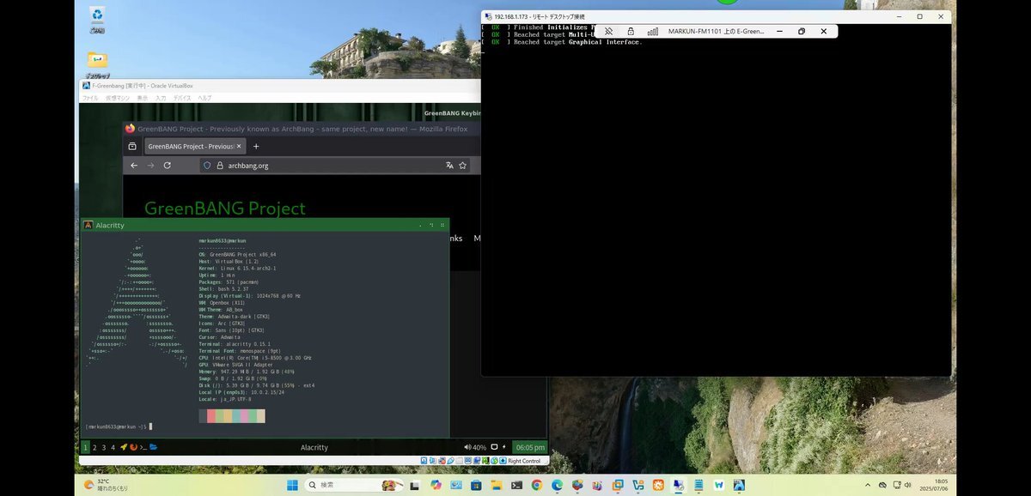Viewport: 1031px width, 496px height.
Task: Click the red color block in terminal
Action: 210,416
